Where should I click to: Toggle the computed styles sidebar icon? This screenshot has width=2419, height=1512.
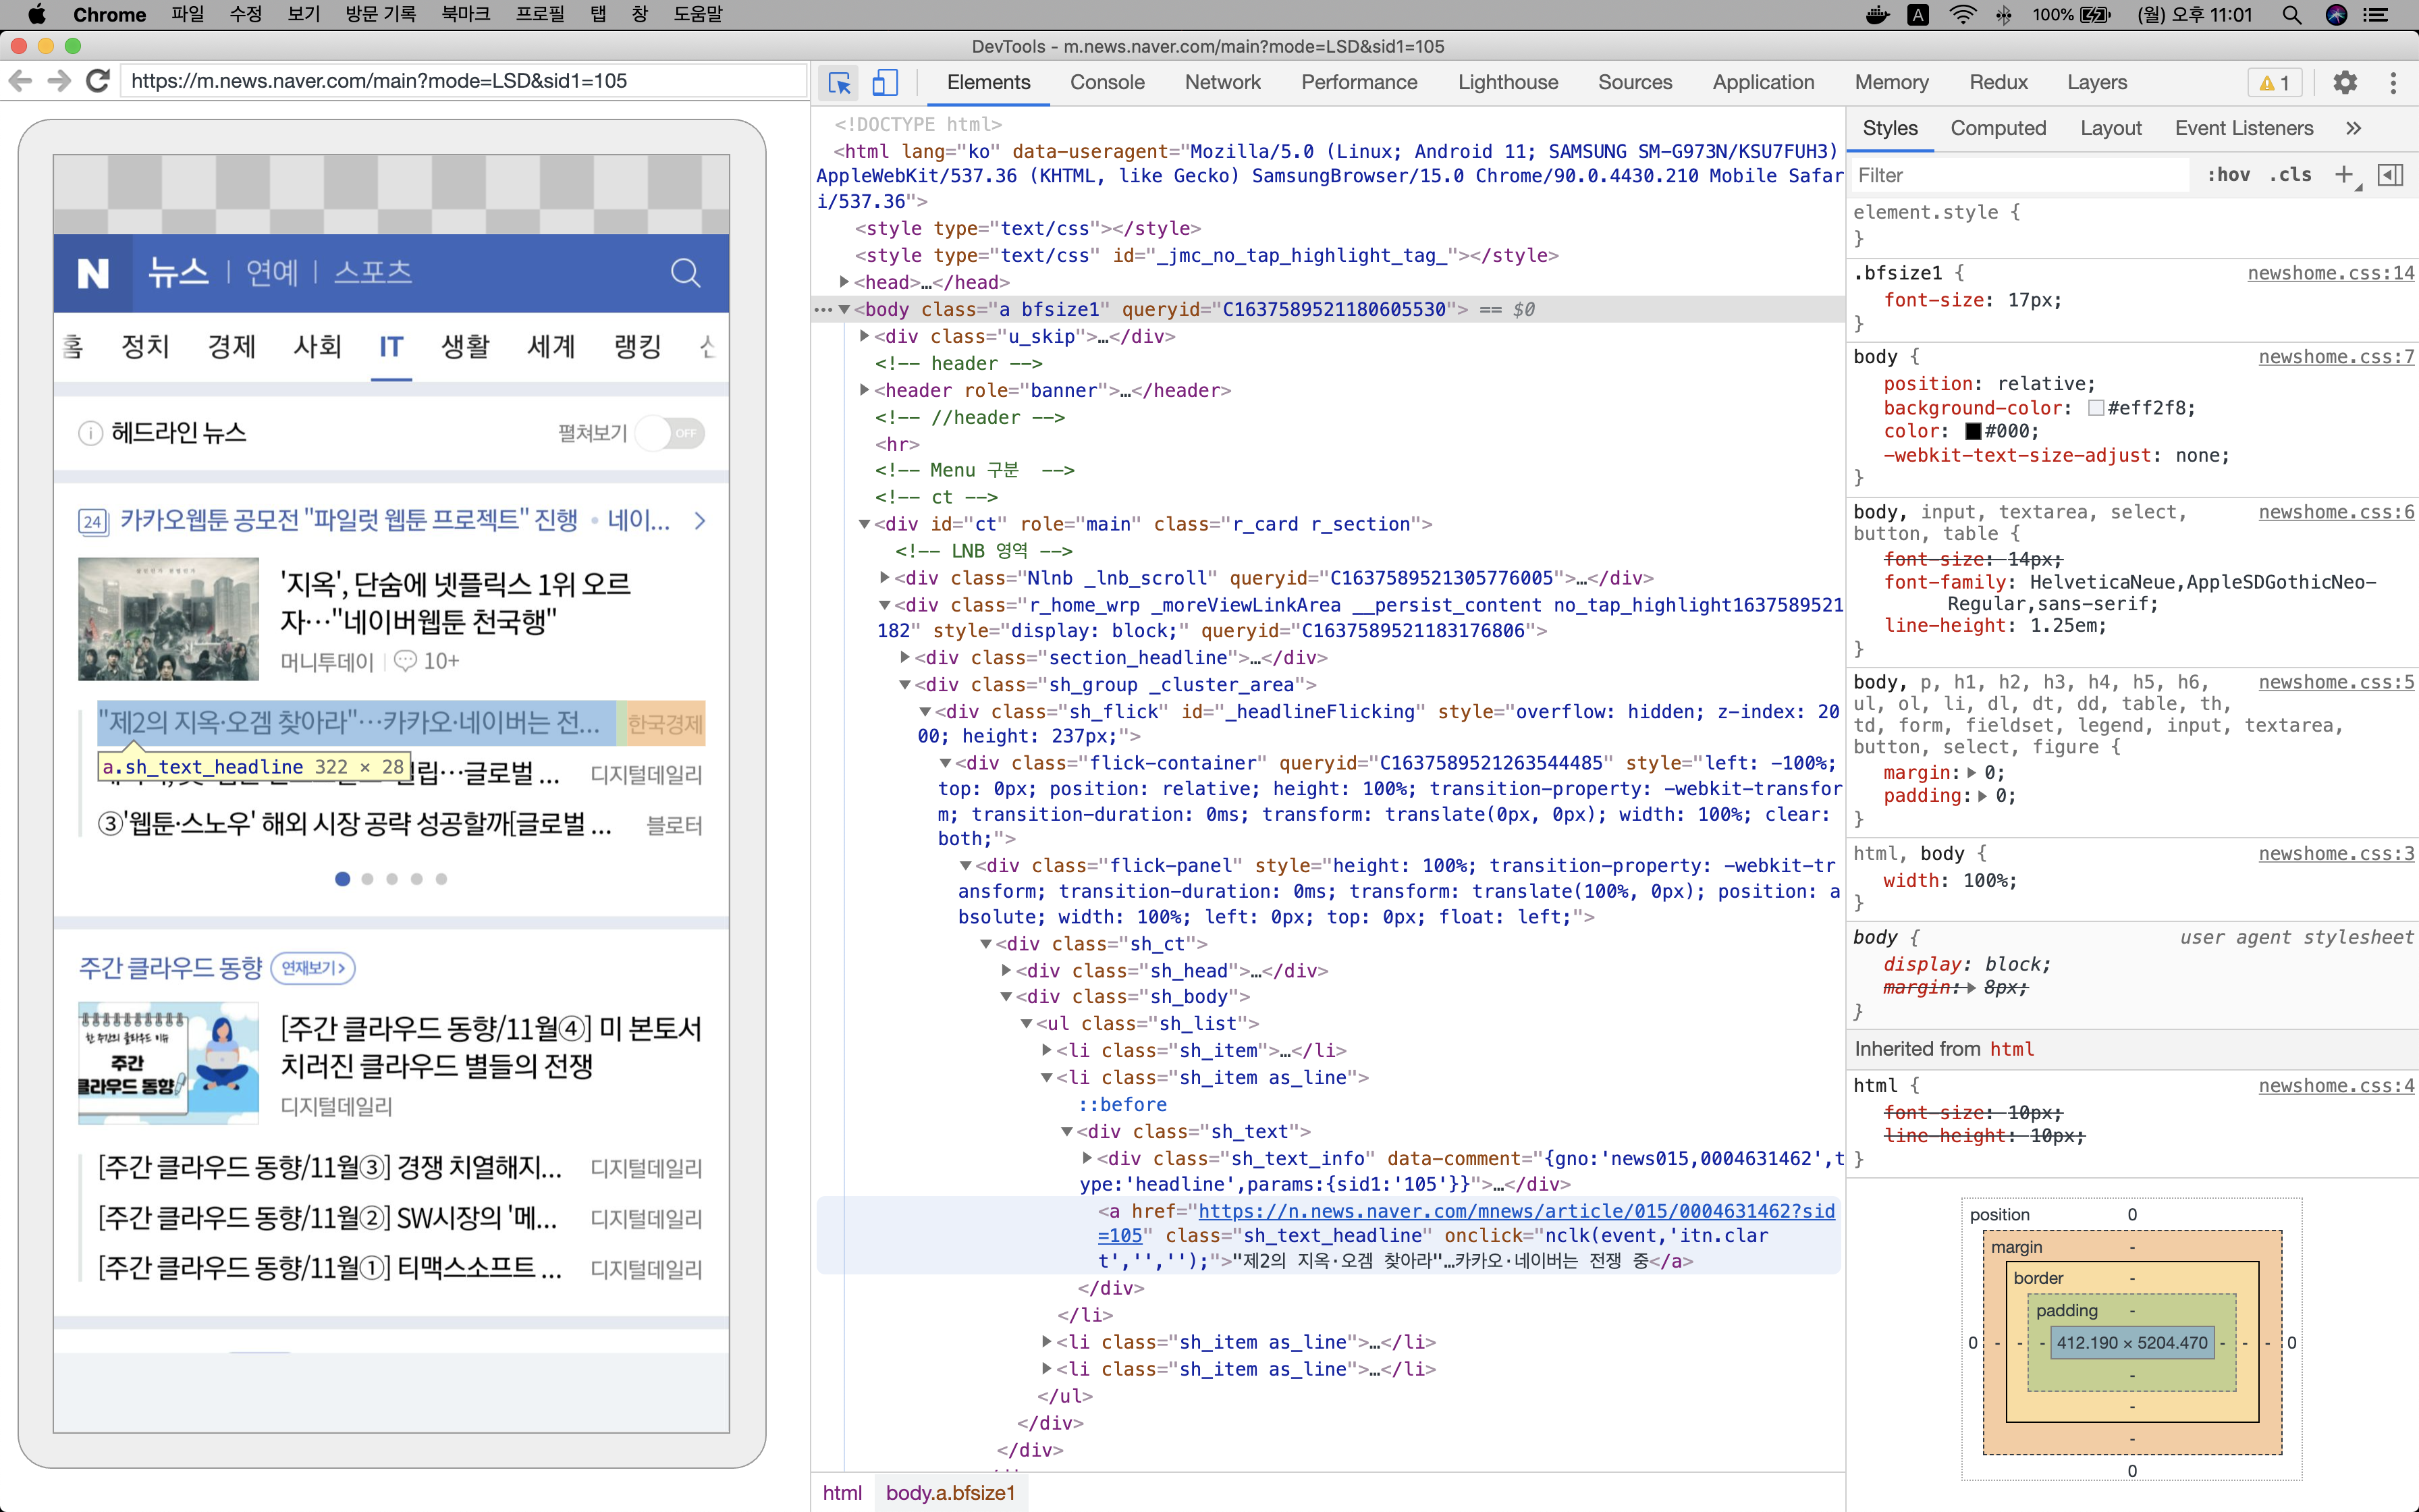(2390, 175)
